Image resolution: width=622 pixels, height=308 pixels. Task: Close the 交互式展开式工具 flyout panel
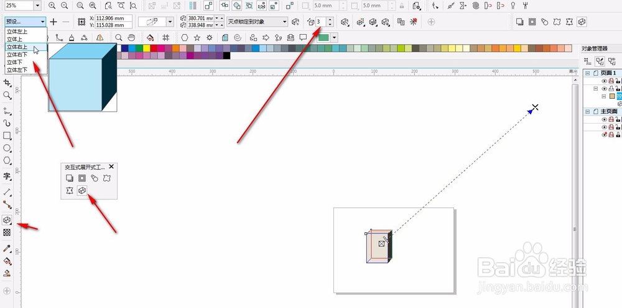(x=111, y=166)
